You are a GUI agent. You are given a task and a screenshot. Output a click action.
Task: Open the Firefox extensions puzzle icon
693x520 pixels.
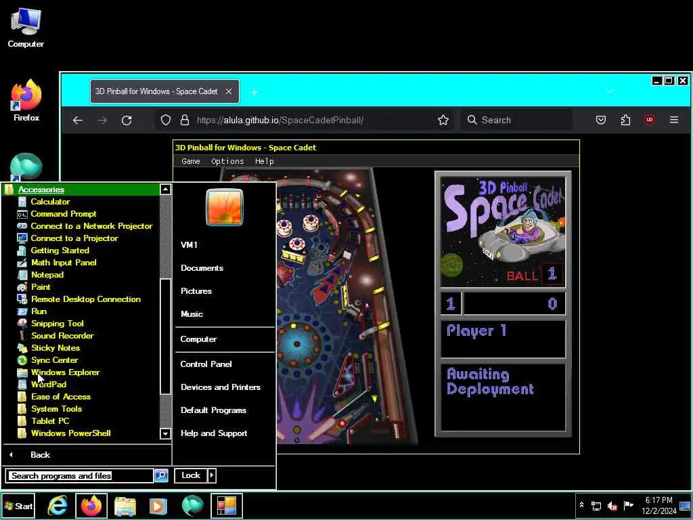click(x=625, y=120)
